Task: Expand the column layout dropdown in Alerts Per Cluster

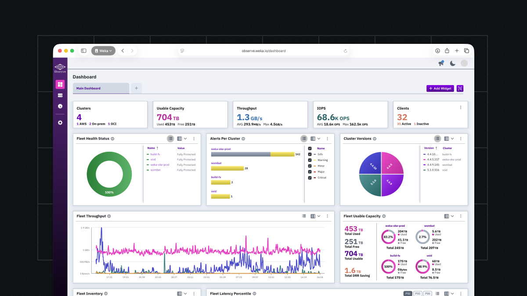Action: pos(318,139)
